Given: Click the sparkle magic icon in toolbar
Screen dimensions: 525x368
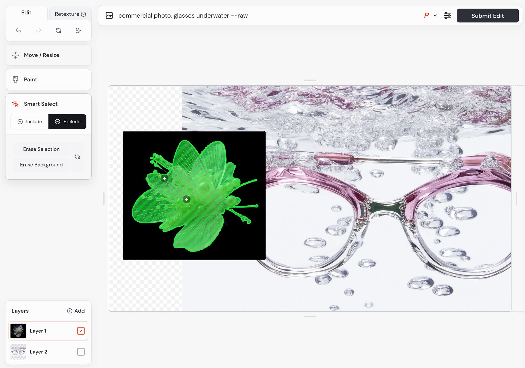Looking at the screenshot, I should [x=78, y=31].
